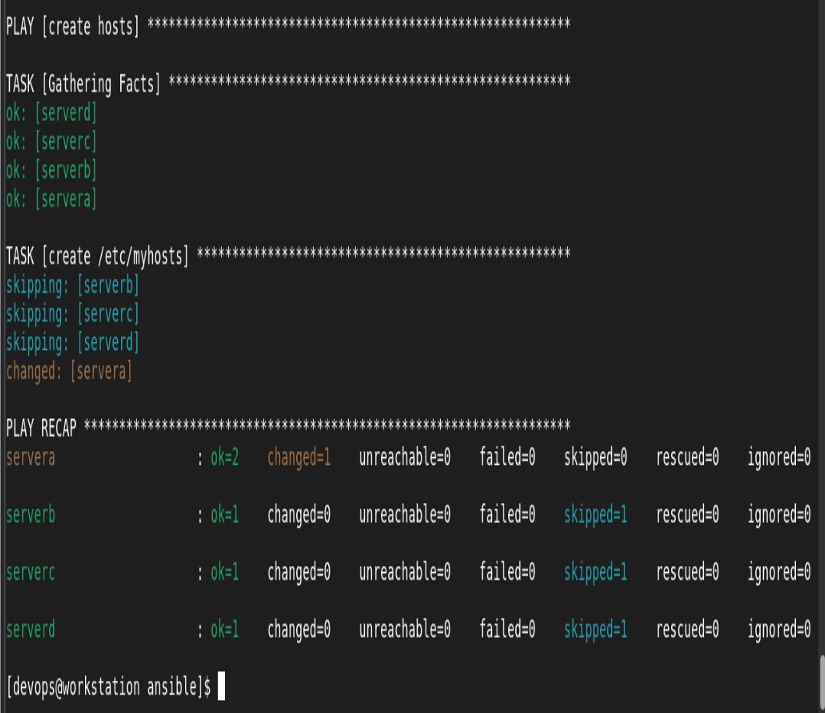Click the PLAY [create hosts] header line
The height and width of the screenshot is (713, 825).
tap(288, 25)
